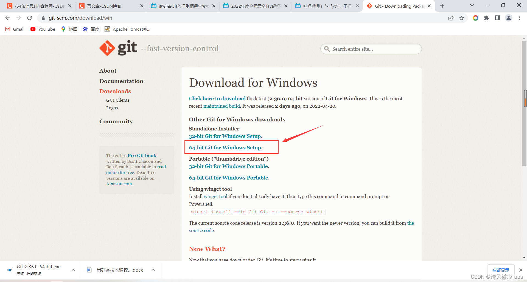Open the Pro Git book link
This screenshot has height=282, width=527.
point(142,155)
